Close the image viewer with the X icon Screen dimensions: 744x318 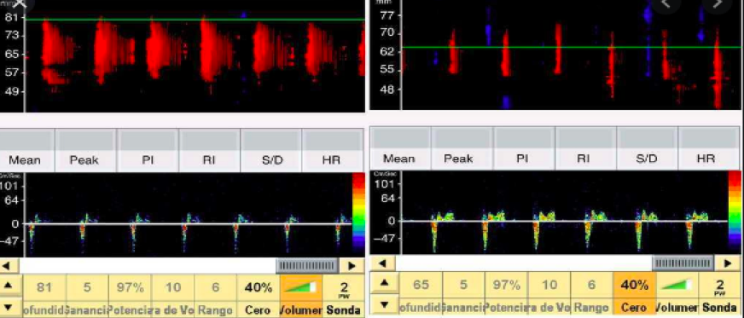click(x=19, y=3)
